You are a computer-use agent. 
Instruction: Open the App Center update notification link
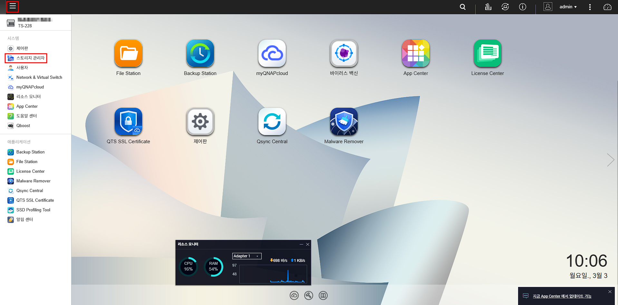click(562, 296)
